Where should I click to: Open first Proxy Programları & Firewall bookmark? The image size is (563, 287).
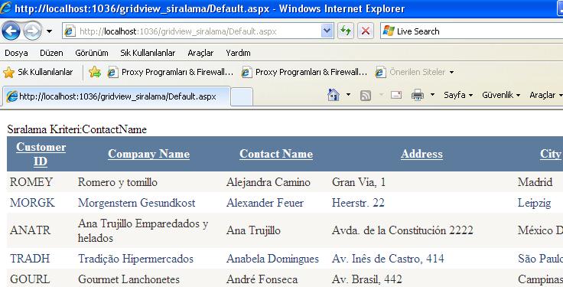(x=171, y=72)
